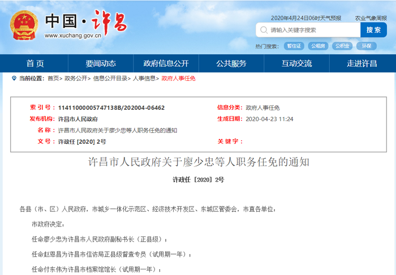This screenshot has height=275, width=396.
Task: Click the line appointing 付东伟
Action: coord(96,269)
